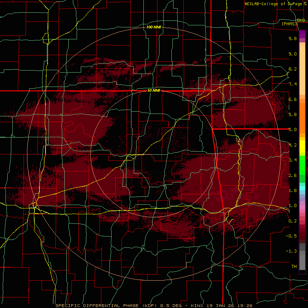Image resolution: width=308 pixels, height=308 pixels.
Task: Pick the orange legend color band
Action: coord(302,118)
